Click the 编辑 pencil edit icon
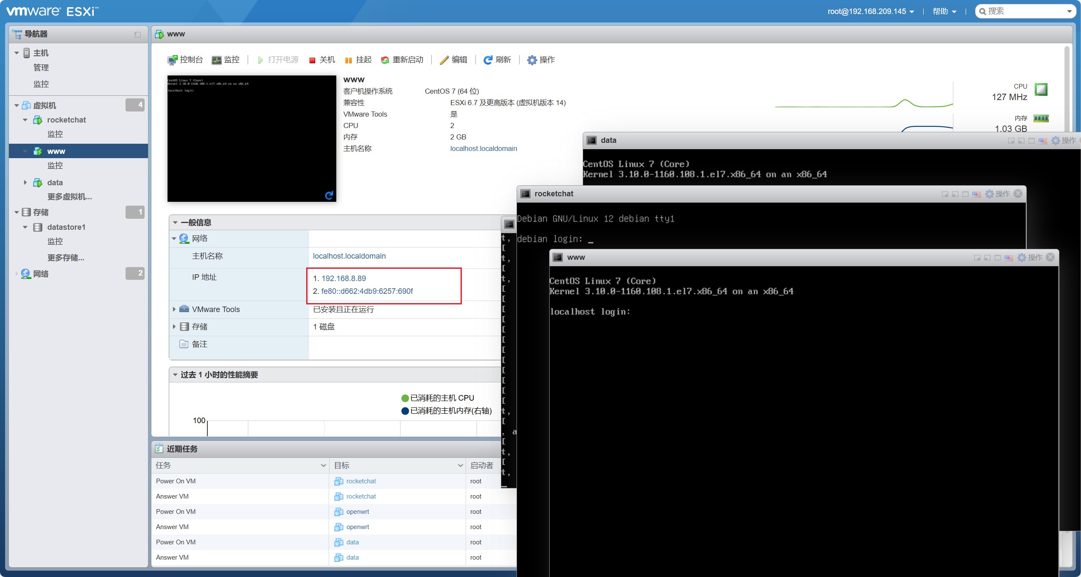The image size is (1081, 577). [x=444, y=60]
